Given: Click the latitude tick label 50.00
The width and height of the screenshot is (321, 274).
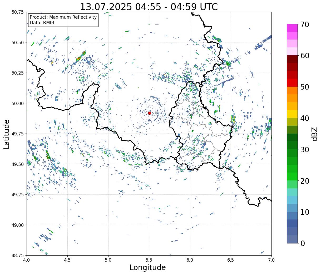Looking at the screenshot, I should tap(18, 103).
